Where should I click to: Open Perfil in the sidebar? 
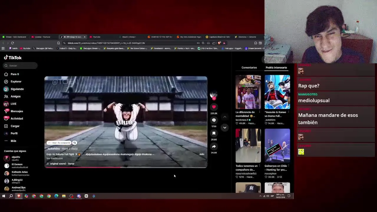11,133
